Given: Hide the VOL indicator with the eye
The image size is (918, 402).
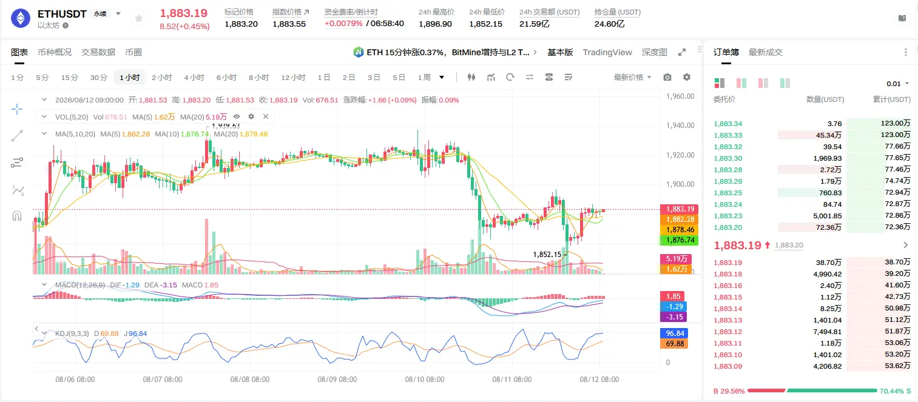Looking at the screenshot, I should pos(237,116).
